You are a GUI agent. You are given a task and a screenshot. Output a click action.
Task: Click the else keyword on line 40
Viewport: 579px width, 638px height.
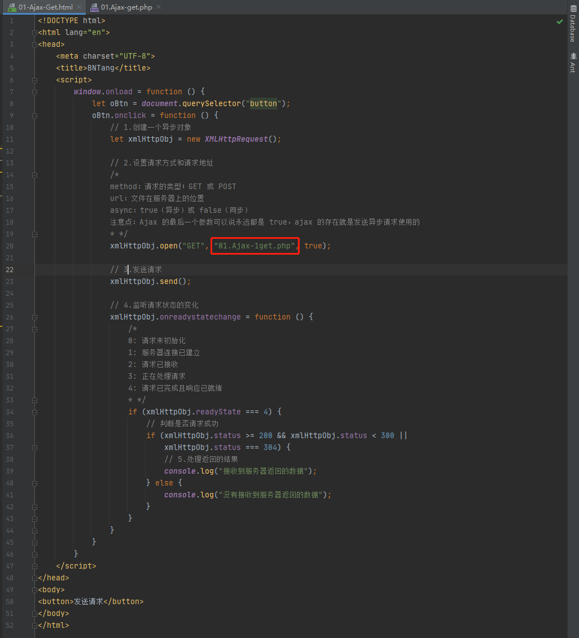(x=164, y=483)
